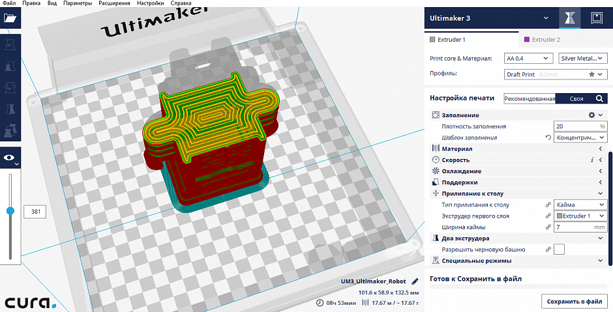
Task: Expand the Материал section
Action: pyautogui.click(x=600, y=149)
